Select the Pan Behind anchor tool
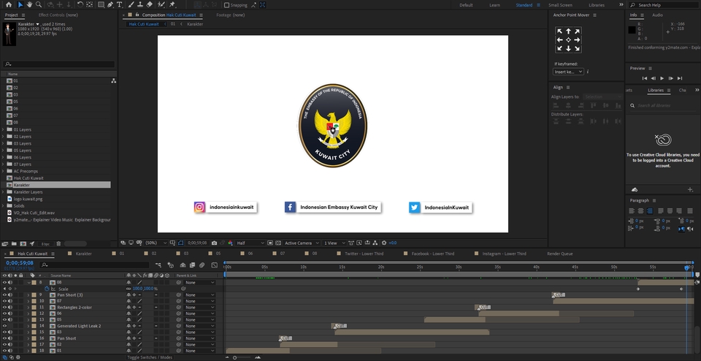This screenshot has height=361, width=701. click(x=89, y=5)
